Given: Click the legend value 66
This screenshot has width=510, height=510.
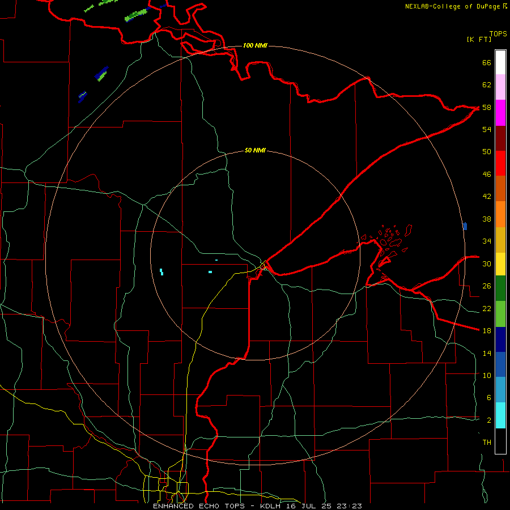Looking at the screenshot, I should 487,63.
